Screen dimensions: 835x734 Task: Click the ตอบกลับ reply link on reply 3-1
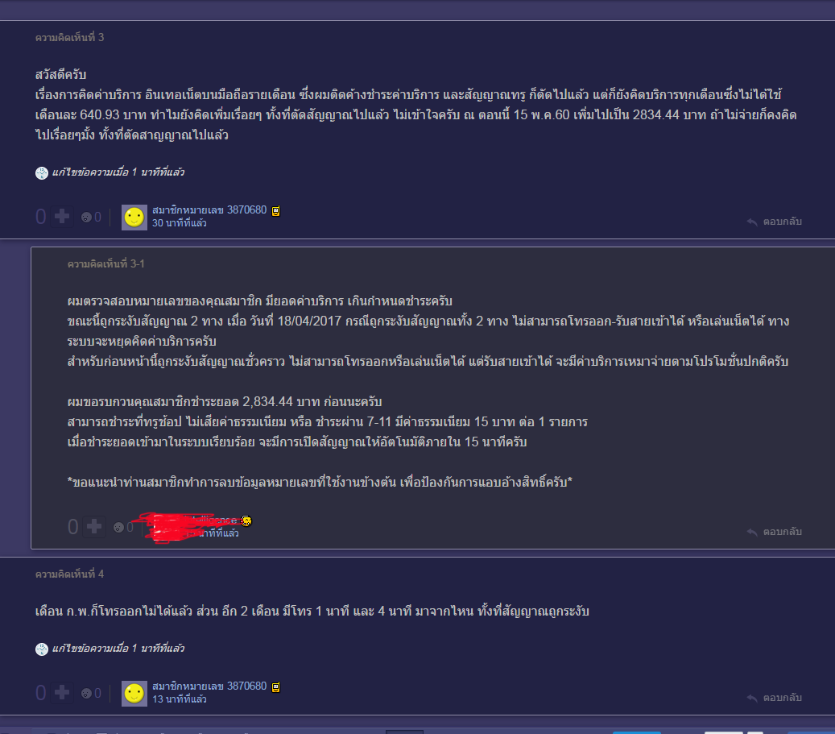[783, 532]
